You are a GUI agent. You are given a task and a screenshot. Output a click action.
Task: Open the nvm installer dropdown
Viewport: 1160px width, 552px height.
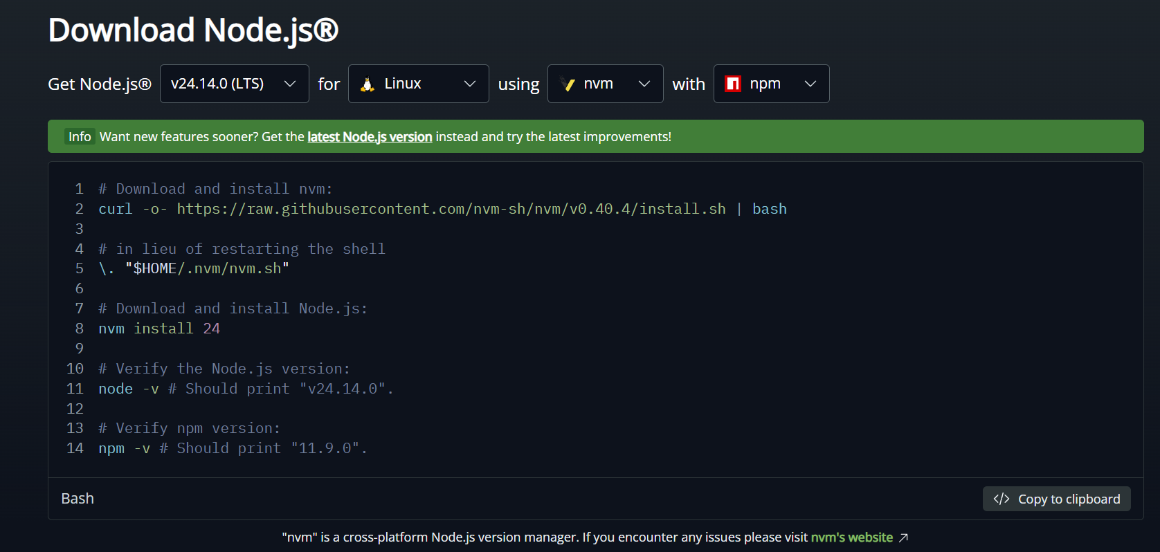[x=605, y=84]
